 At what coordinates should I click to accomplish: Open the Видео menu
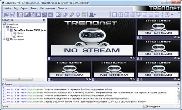(34, 8)
